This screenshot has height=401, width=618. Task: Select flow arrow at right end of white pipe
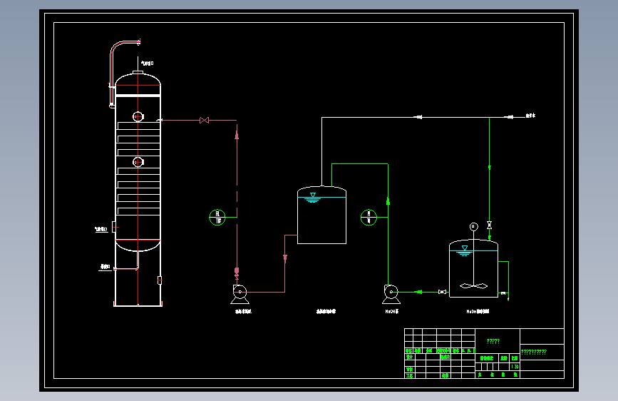pyautogui.click(x=510, y=117)
